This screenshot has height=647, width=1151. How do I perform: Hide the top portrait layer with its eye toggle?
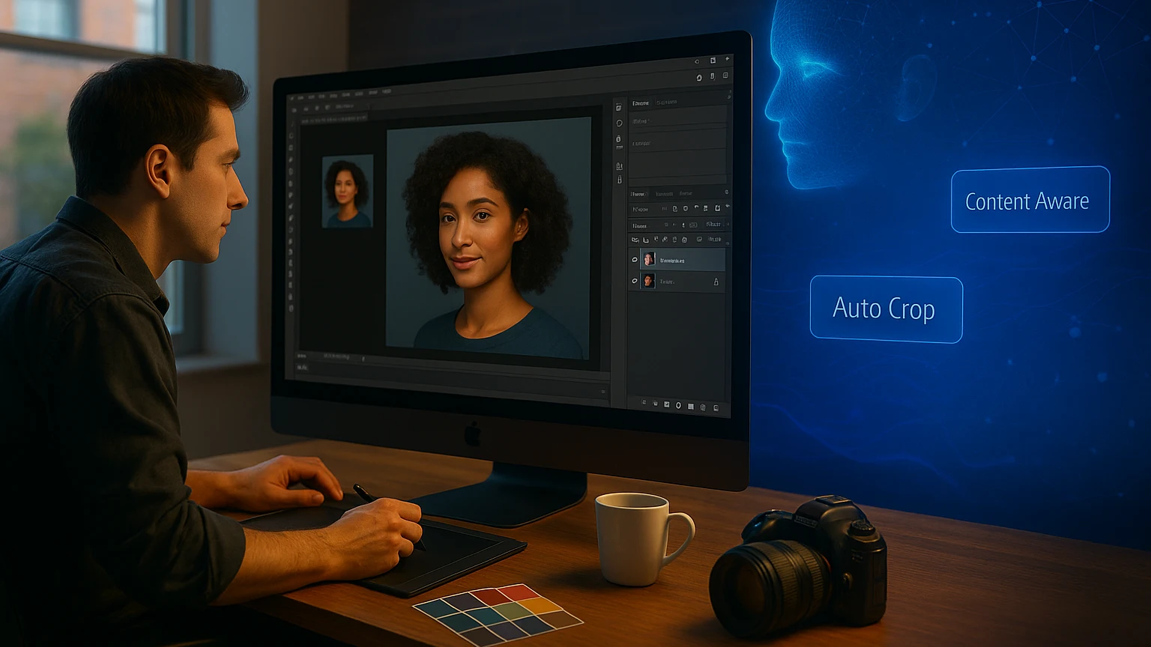635,258
